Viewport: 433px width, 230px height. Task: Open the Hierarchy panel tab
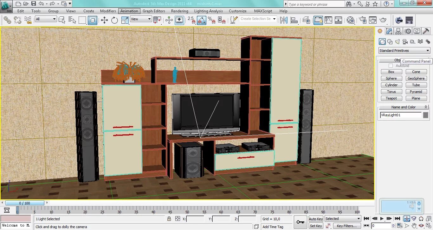click(x=398, y=31)
